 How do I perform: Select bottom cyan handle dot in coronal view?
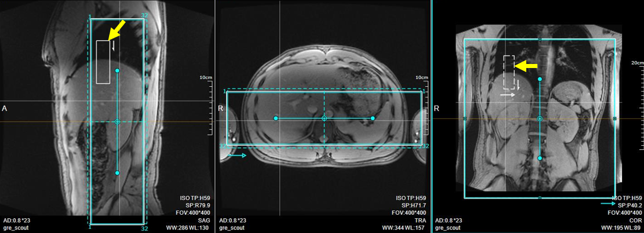coord(540,158)
